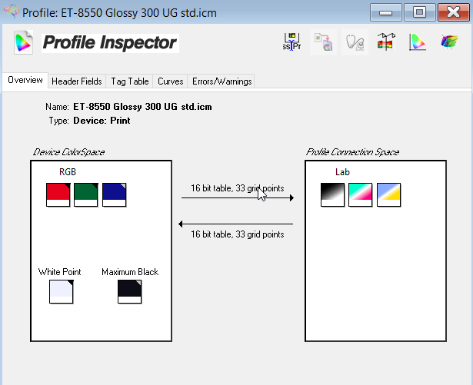Click the 'RGB' colorspace label

point(68,172)
